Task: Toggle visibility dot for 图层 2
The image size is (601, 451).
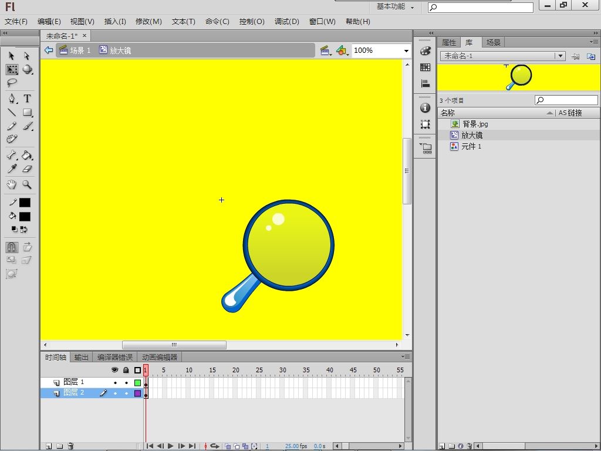Action: coord(115,393)
